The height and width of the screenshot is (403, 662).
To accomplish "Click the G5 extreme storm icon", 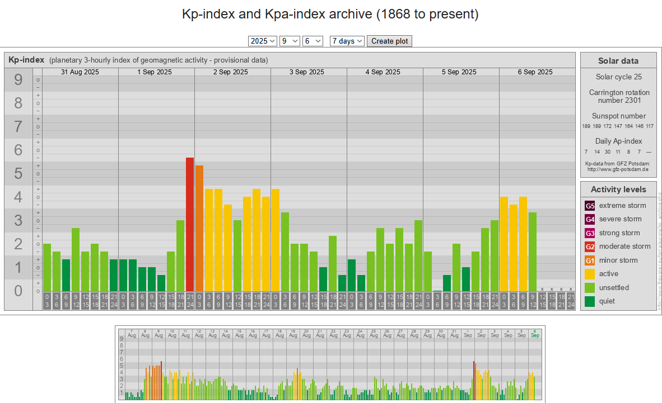I will (x=590, y=206).
